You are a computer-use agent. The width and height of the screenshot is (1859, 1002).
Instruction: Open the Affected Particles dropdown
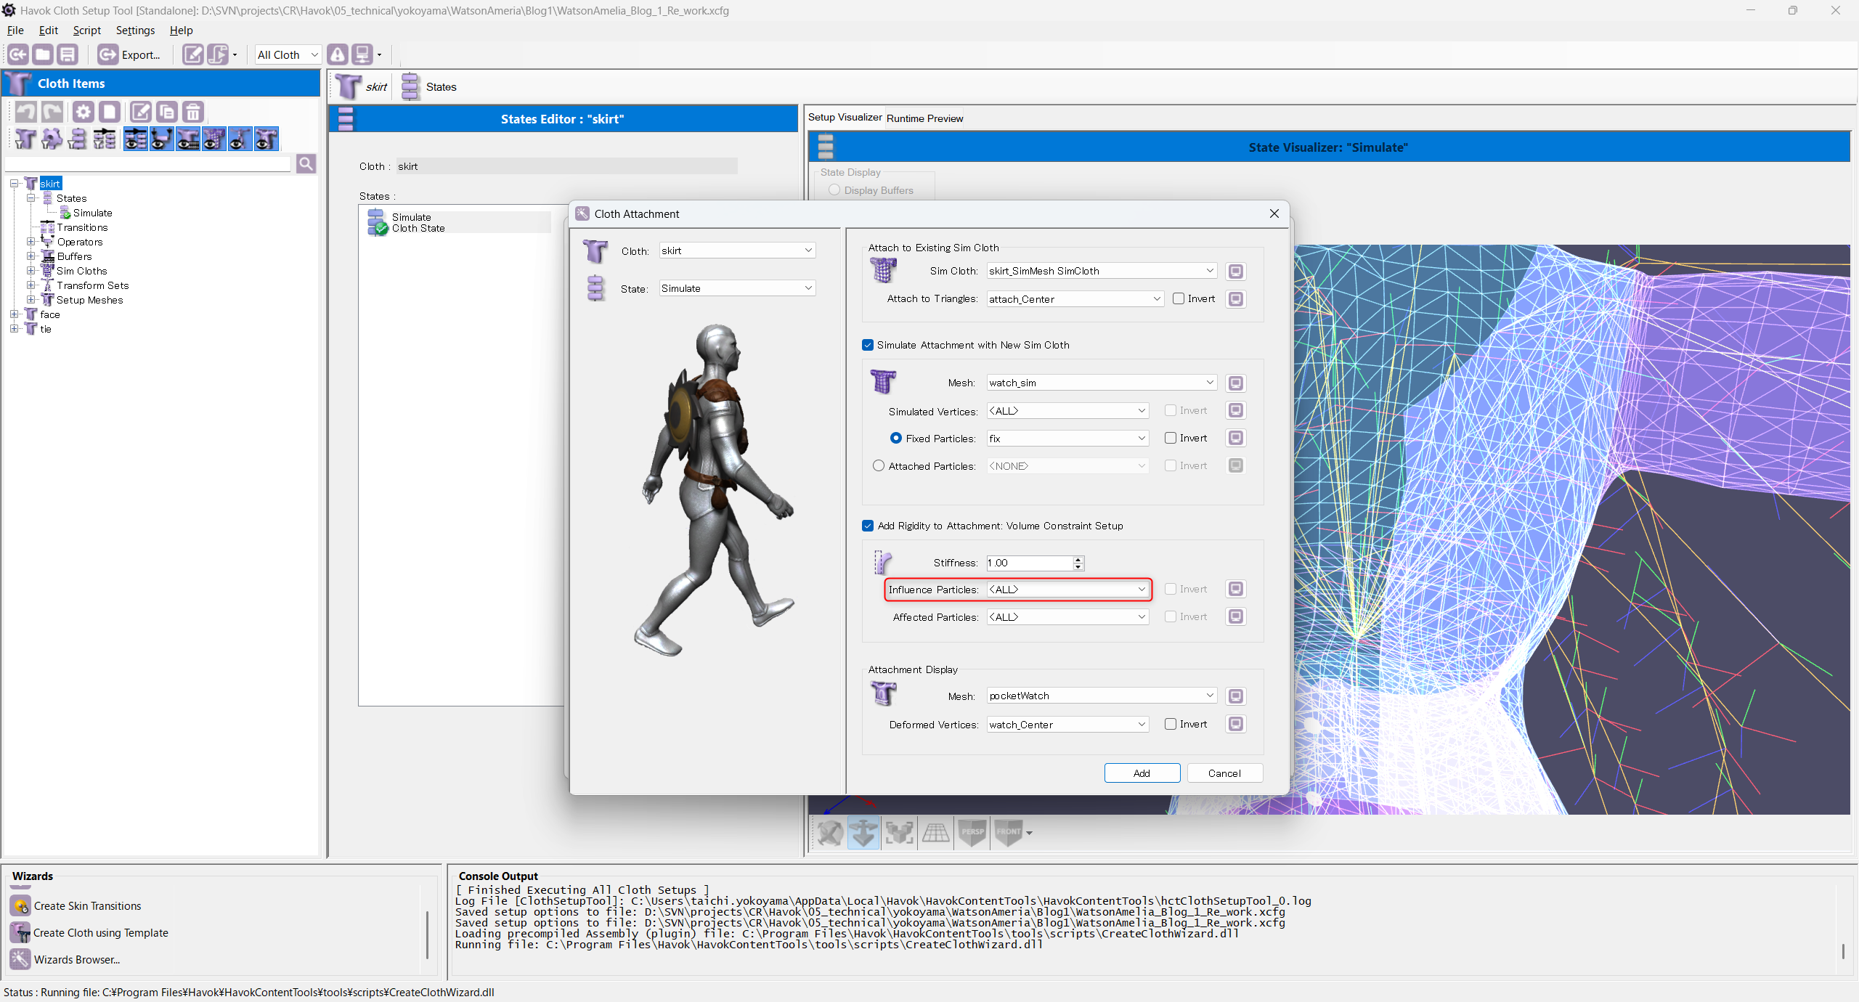(1067, 617)
